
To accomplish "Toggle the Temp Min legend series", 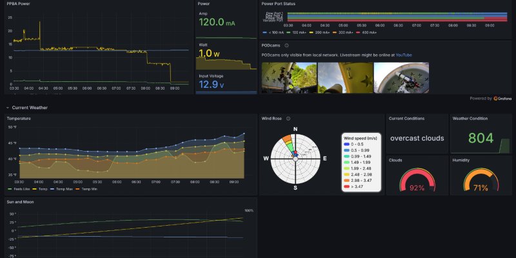I will [x=88, y=189].
